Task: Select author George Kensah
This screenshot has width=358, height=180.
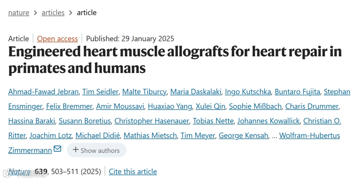Action: click(243, 135)
